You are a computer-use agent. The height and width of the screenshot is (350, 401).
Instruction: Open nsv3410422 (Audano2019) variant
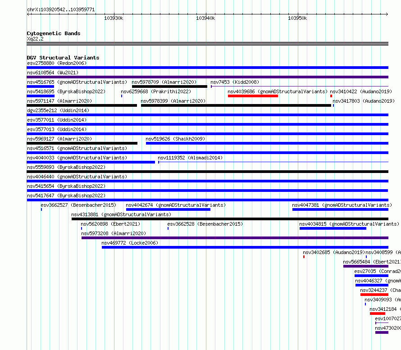361,91
